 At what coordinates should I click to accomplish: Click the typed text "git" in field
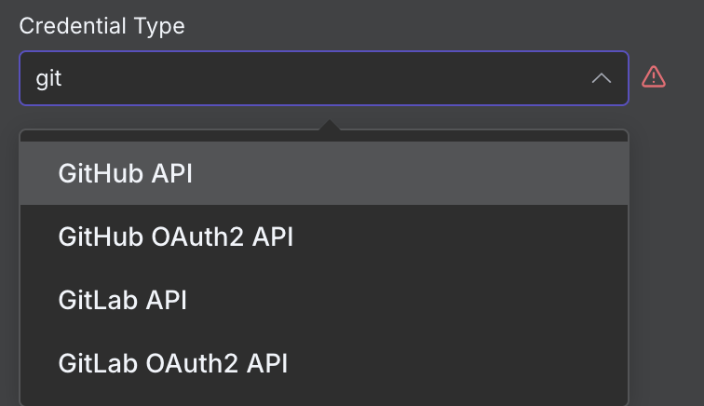tap(48, 78)
